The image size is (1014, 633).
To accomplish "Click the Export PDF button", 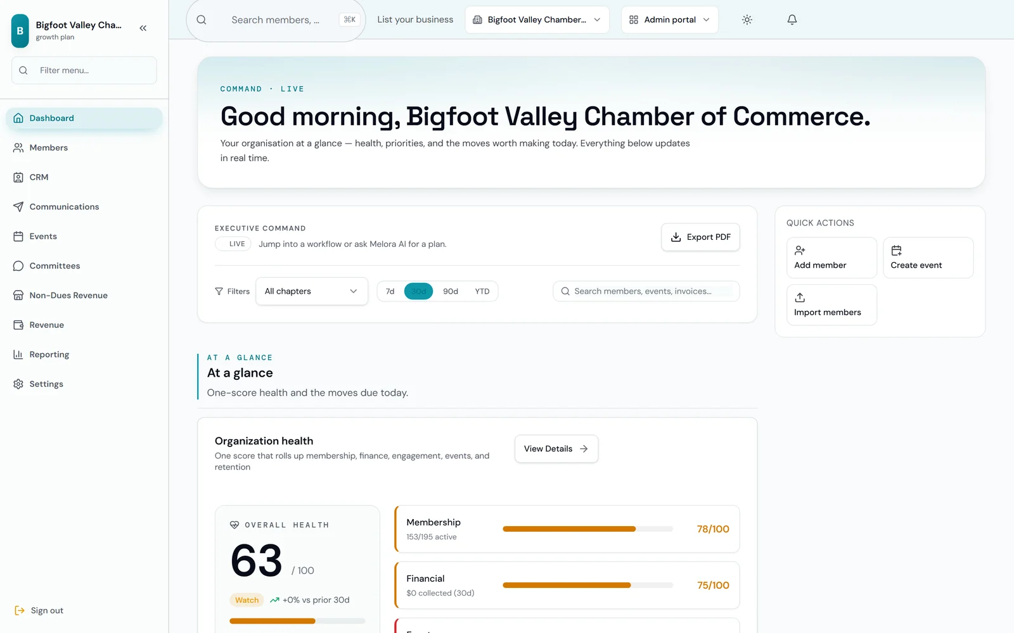I will [700, 237].
